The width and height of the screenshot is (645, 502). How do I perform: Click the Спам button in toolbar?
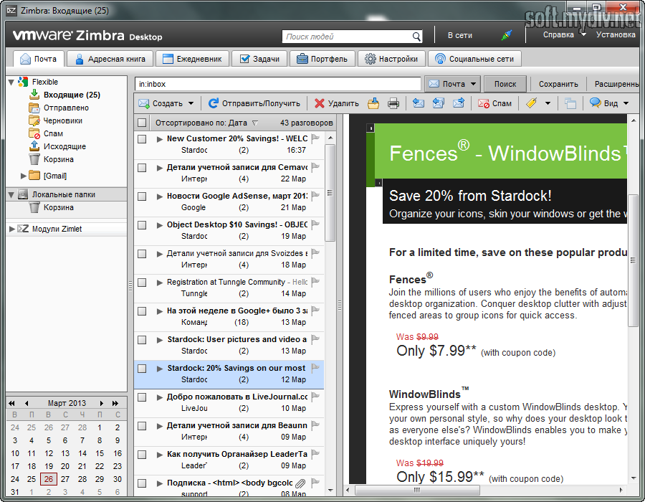pyautogui.click(x=494, y=103)
